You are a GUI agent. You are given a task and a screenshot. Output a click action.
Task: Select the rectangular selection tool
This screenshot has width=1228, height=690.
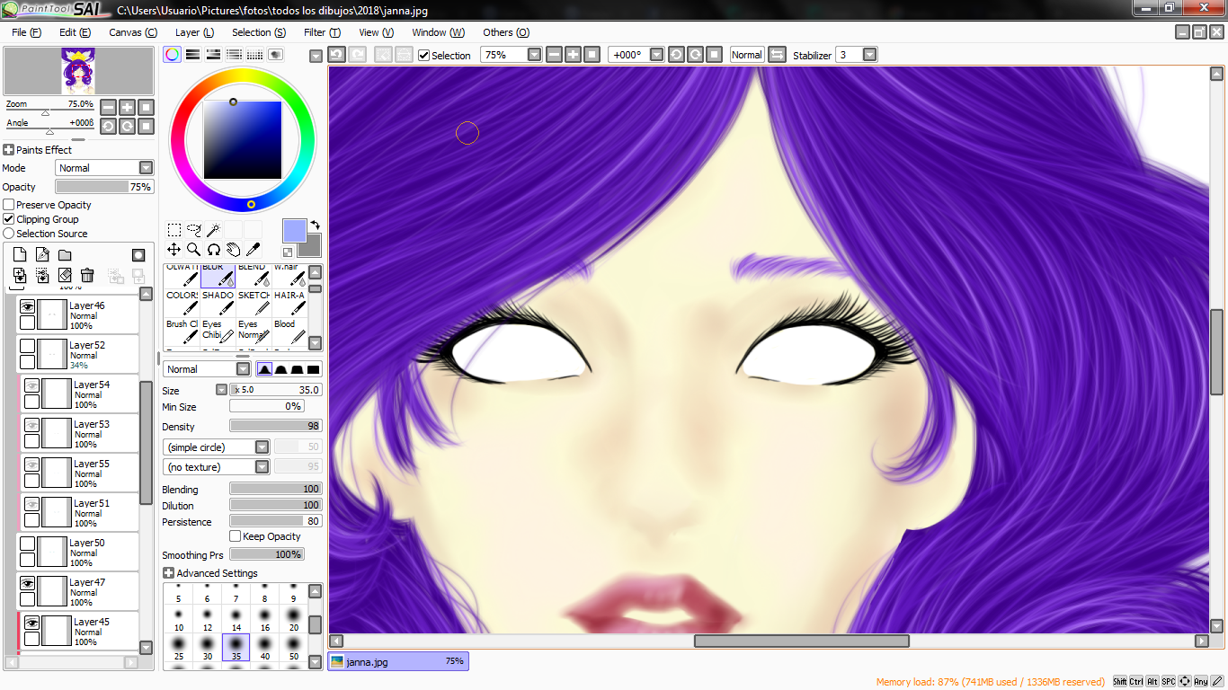click(174, 230)
